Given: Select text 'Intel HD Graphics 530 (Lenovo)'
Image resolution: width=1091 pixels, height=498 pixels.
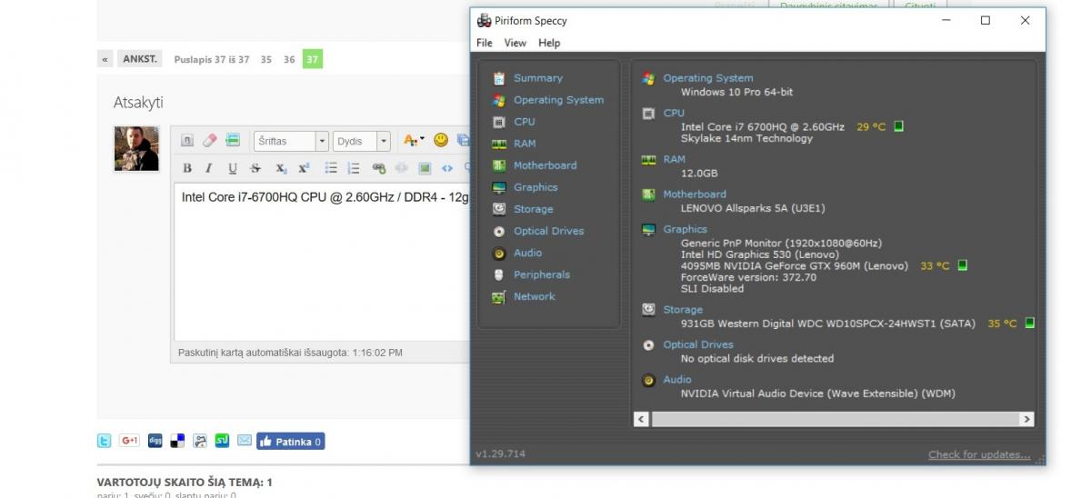Looking at the screenshot, I should pyautogui.click(x=760, y=254).
